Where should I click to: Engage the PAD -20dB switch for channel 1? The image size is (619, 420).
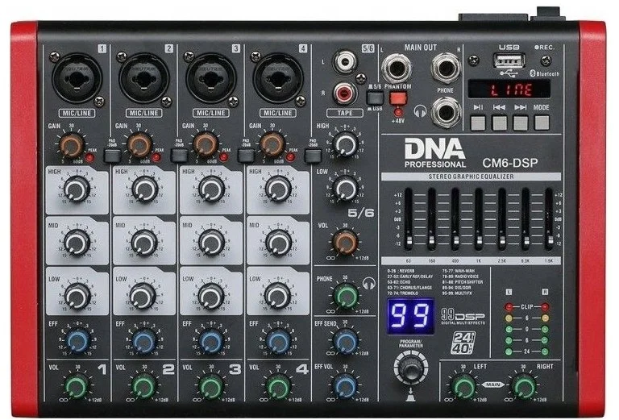coord(112,156)
